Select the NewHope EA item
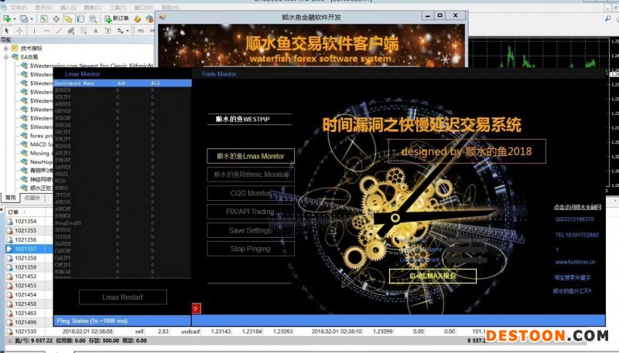The width and height of the screenshot is (619, 353). [41, 161]
